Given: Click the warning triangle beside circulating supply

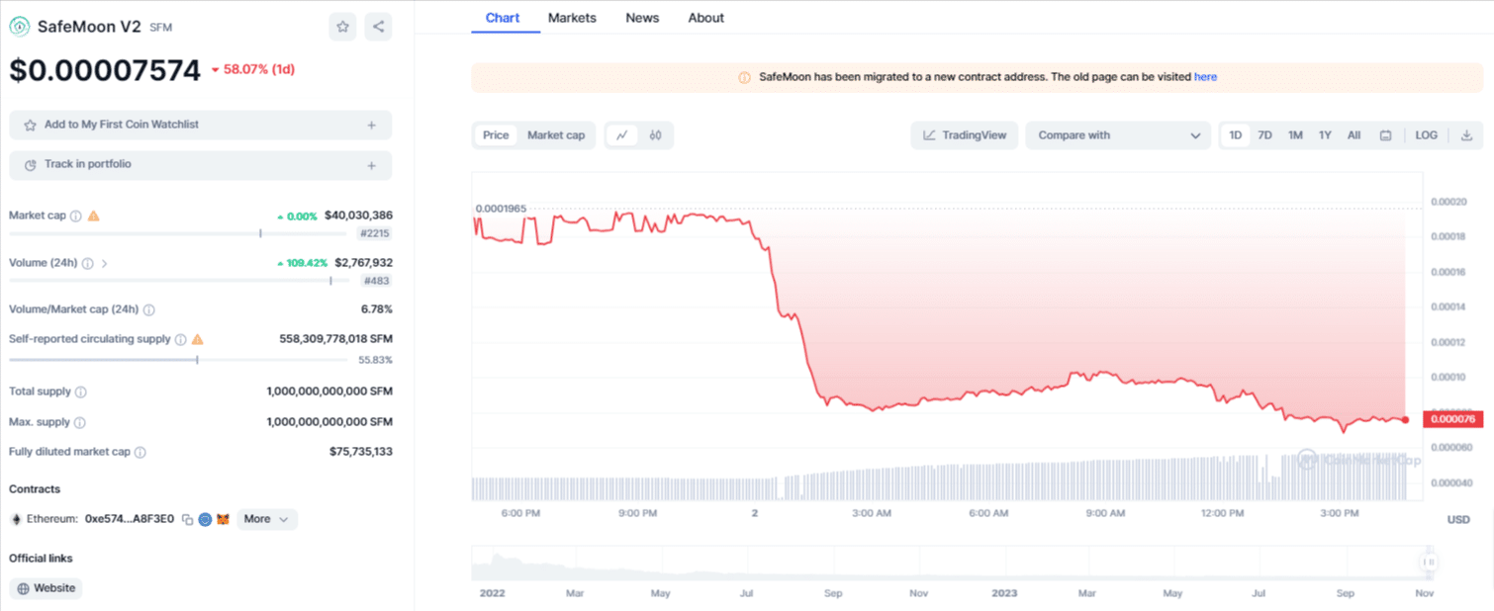Looking at the screenshot, I should [x=198, y=339].
